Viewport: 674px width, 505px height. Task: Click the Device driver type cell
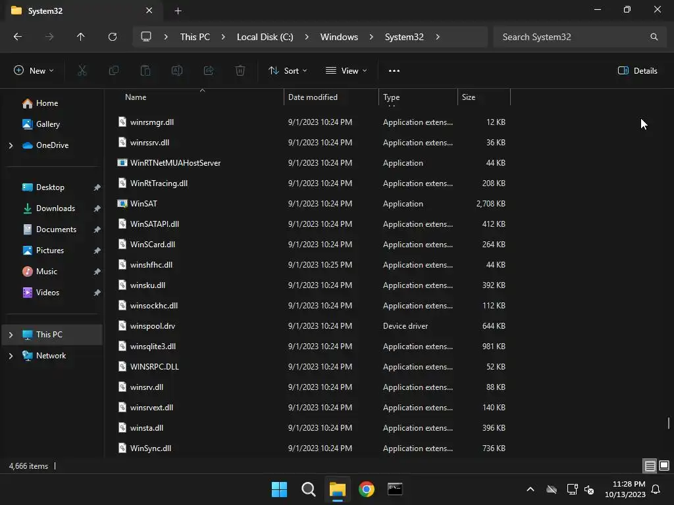(405, 326)
